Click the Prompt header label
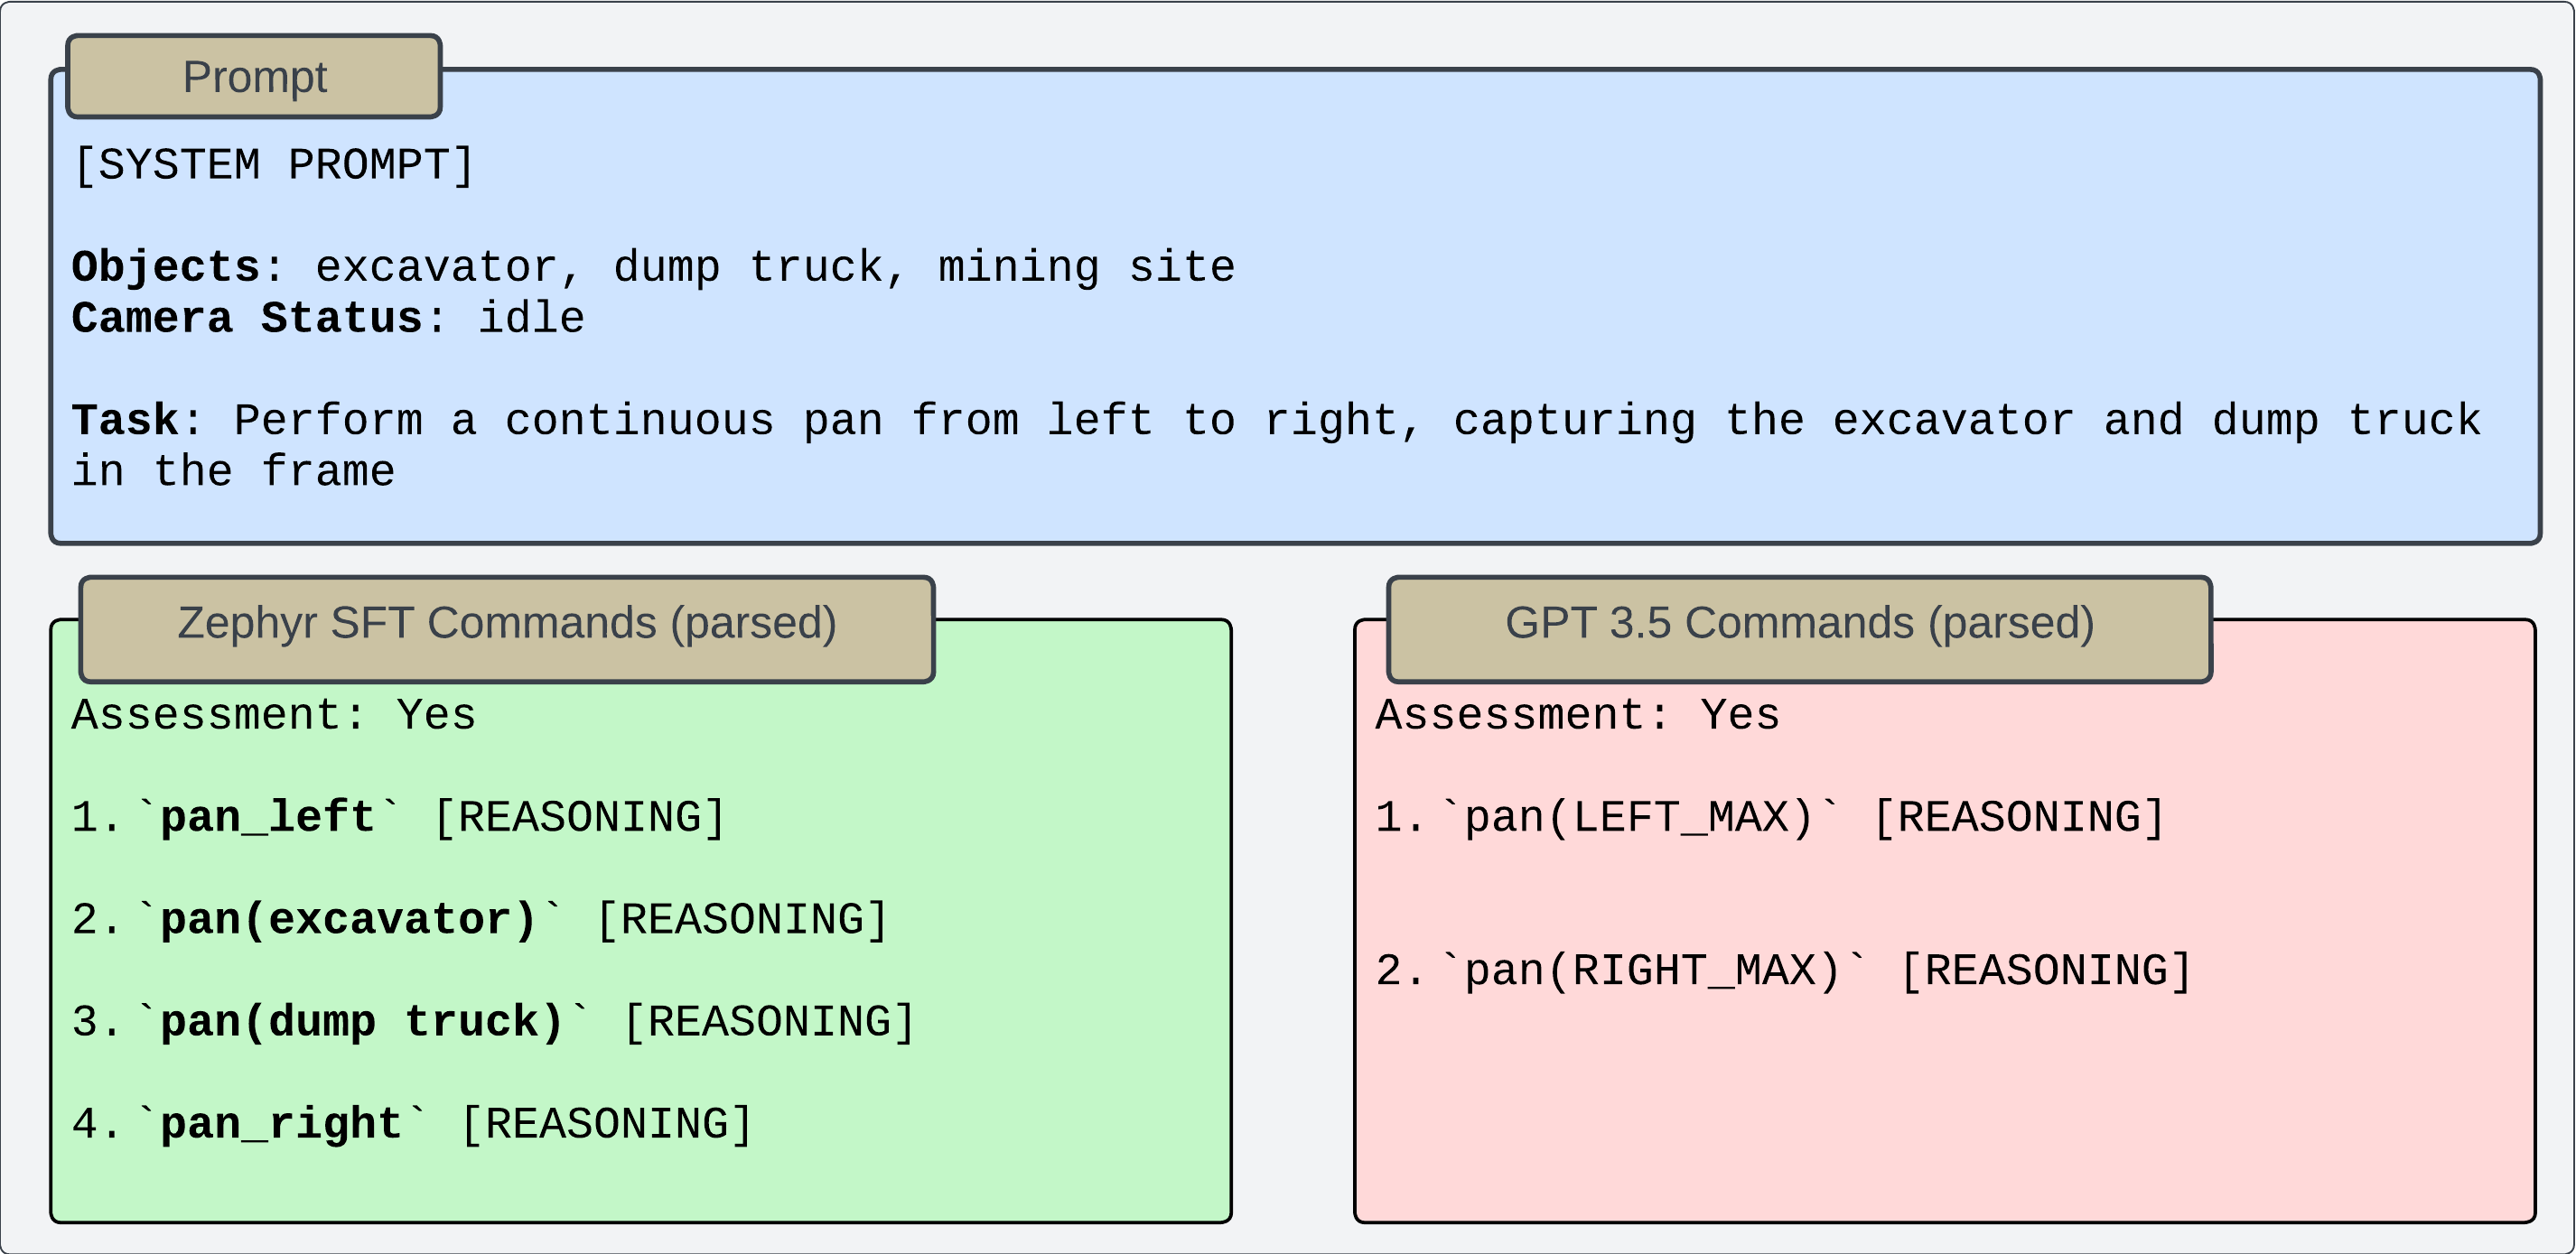Screen dimensions: 2576x1254 pos(254,77)
